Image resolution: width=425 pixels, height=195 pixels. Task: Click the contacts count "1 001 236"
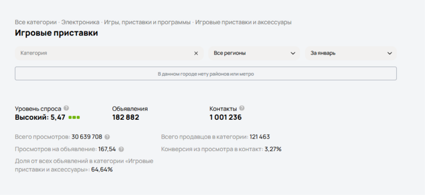click(225, 117)
